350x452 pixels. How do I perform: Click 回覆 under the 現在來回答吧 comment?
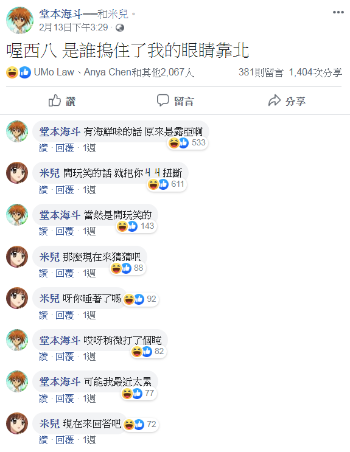point(65,440)
